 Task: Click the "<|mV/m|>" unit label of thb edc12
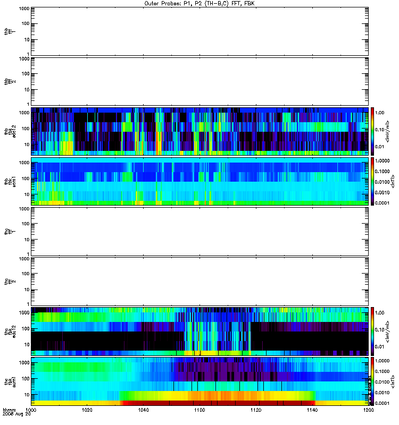point(388,131)
